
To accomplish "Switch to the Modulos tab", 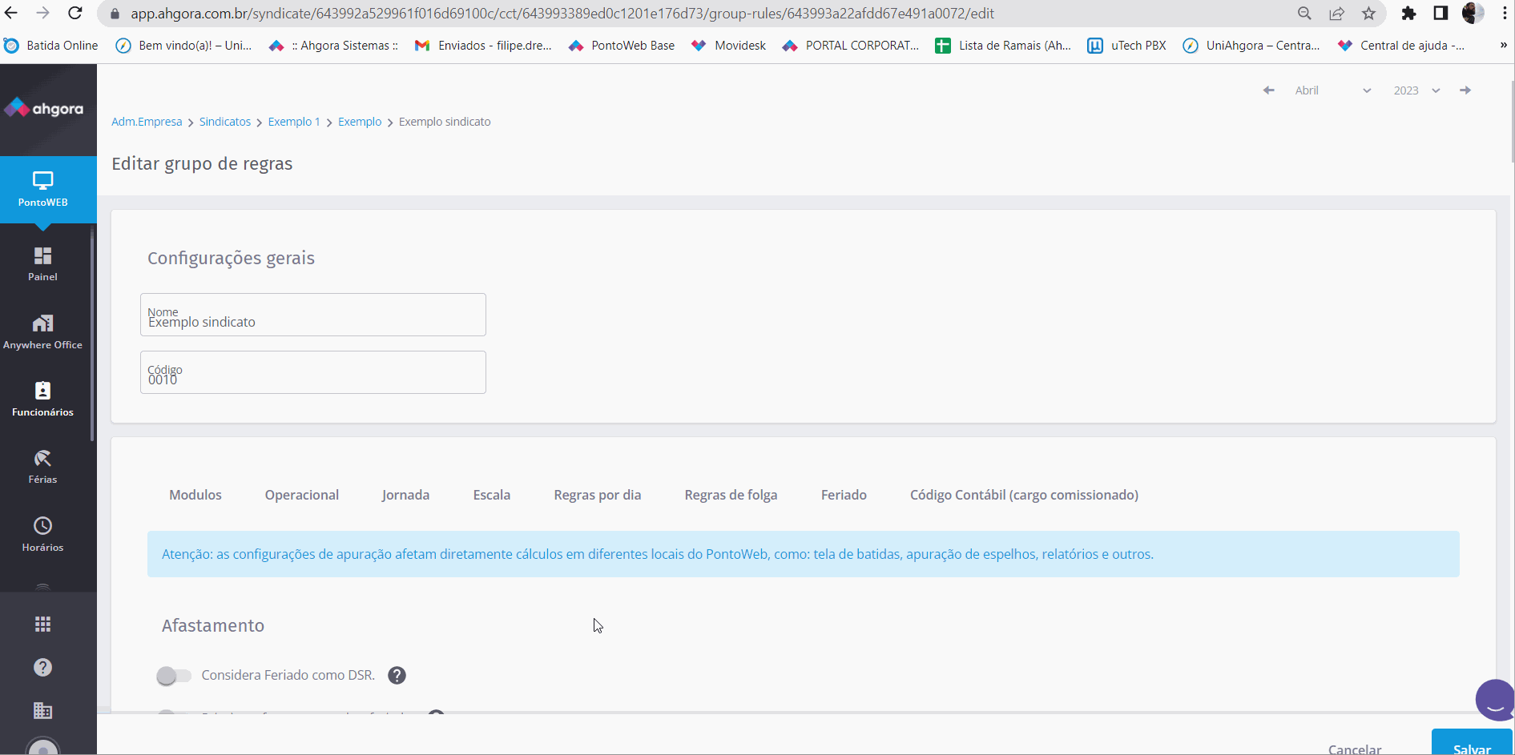I will (x=195, y=495).
